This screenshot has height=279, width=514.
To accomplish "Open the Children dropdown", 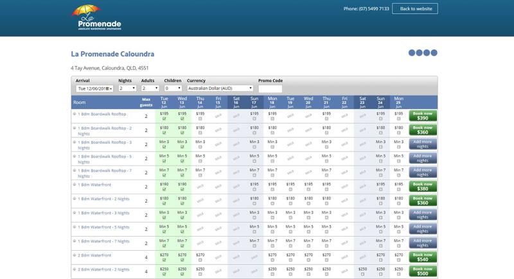I will pos(173,89).
